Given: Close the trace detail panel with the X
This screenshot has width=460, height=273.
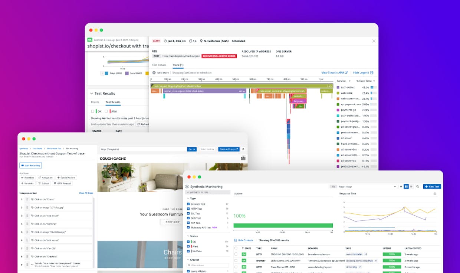Looking at the screenshot, I should pyautogui.click(x=374, y=41).
